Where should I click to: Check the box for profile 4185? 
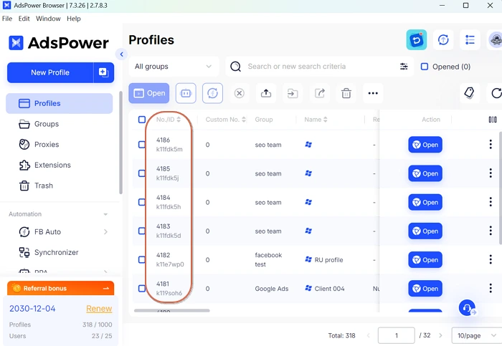(142, 173)
